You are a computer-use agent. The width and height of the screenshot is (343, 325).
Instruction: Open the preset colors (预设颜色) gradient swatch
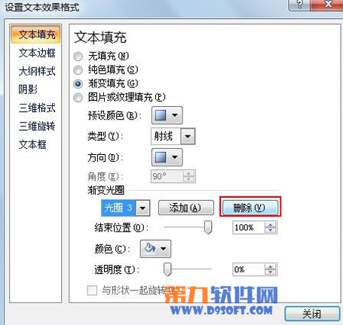point(167,115)
